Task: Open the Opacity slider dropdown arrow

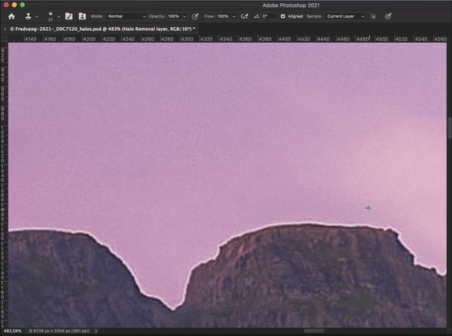Action: pyautogui.click(x=185, y=17)
